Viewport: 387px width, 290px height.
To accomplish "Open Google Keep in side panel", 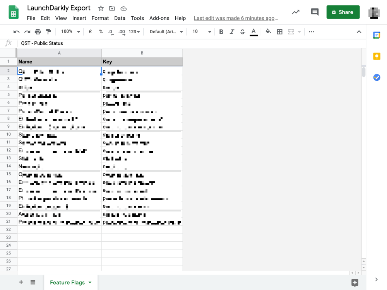I will click(x=377, y=56).
